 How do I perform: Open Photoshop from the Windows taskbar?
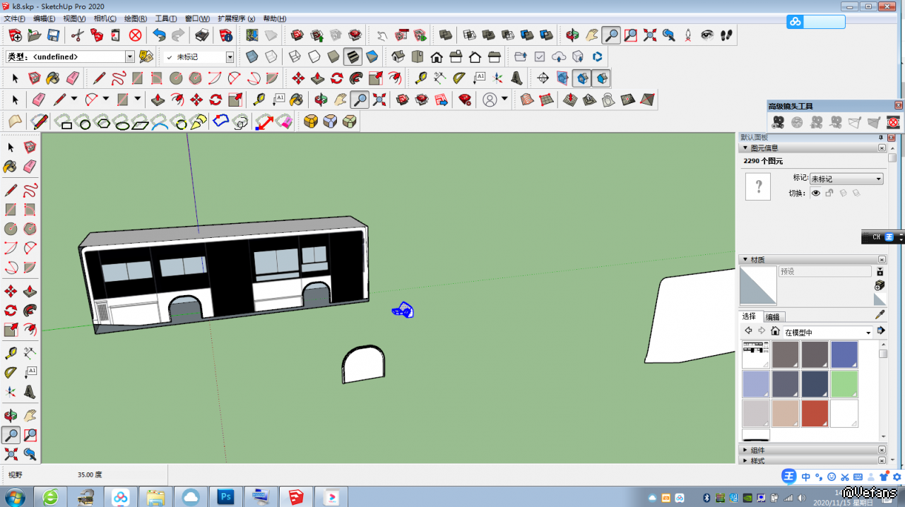pos(226,497)
